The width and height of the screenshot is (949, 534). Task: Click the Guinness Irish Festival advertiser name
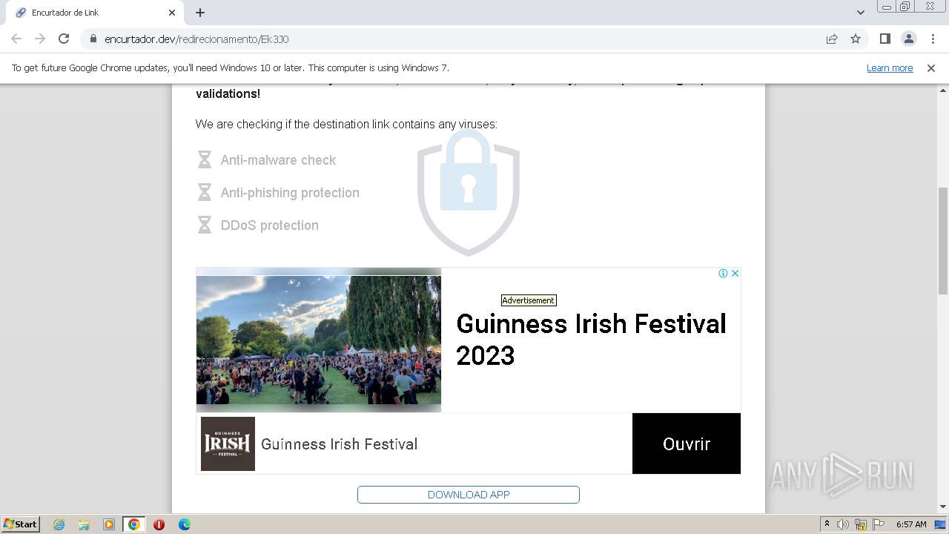click(x=340, y=444)
